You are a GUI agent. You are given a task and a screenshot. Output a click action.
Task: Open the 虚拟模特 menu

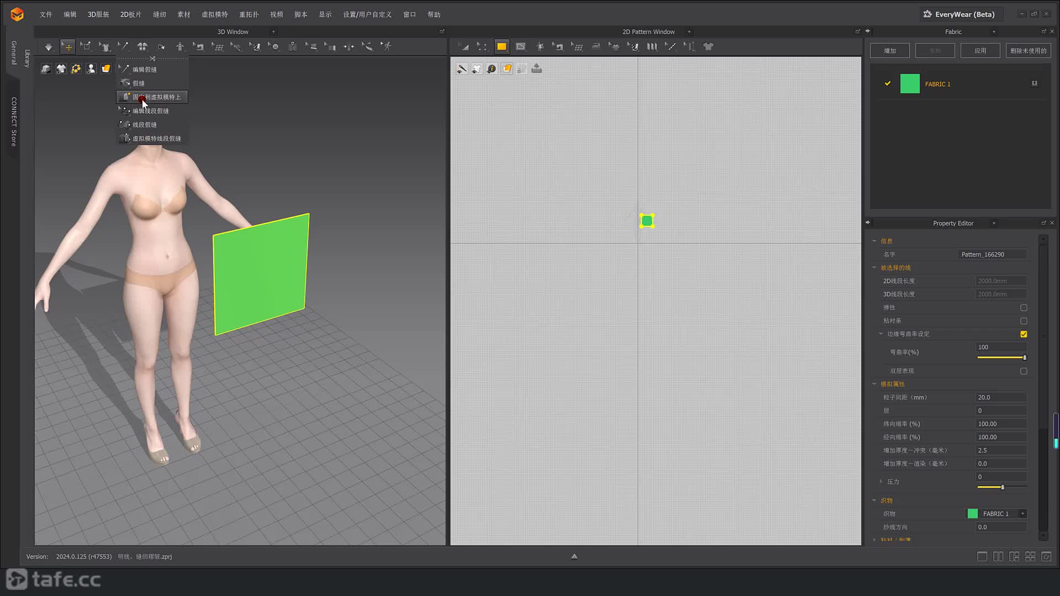click(x=215, y=14)
